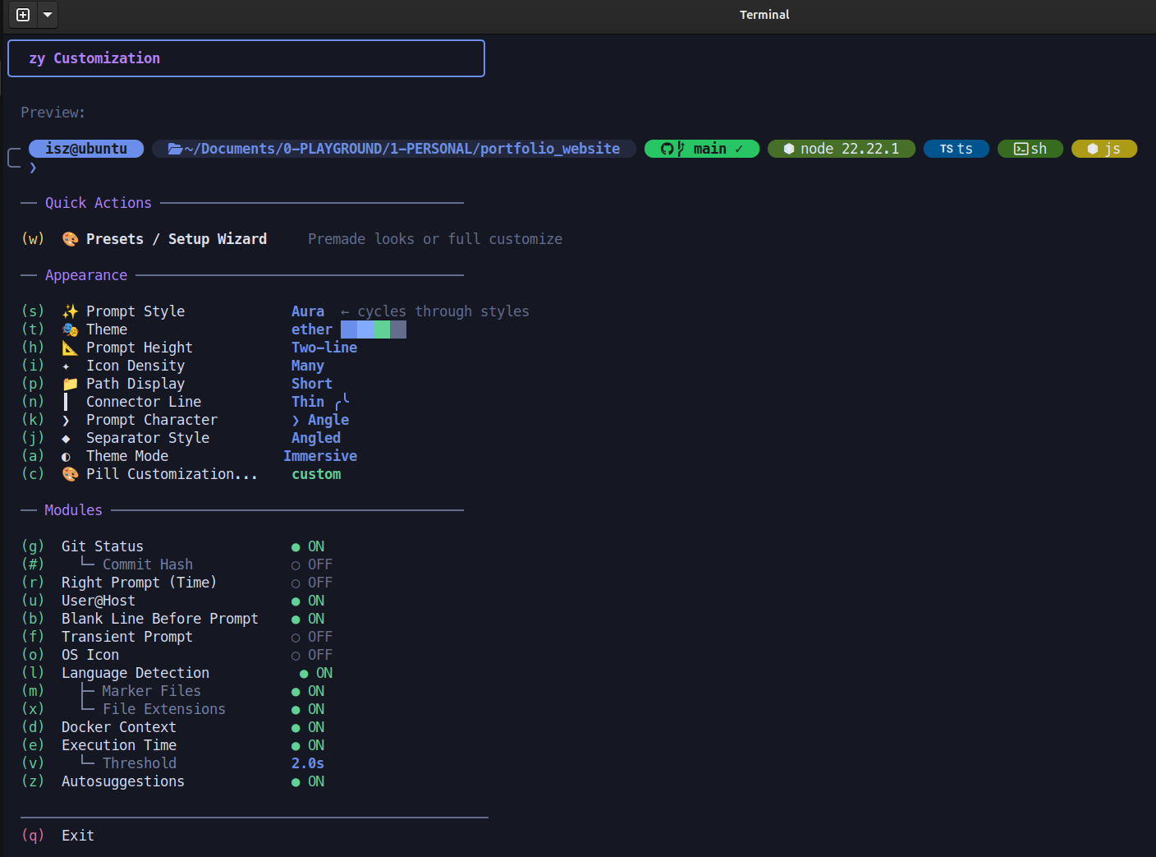Click the ruler icon for Prompt Height
The image size is (1156, 857).
point(71,348)
